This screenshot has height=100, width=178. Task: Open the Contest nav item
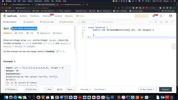58,16
